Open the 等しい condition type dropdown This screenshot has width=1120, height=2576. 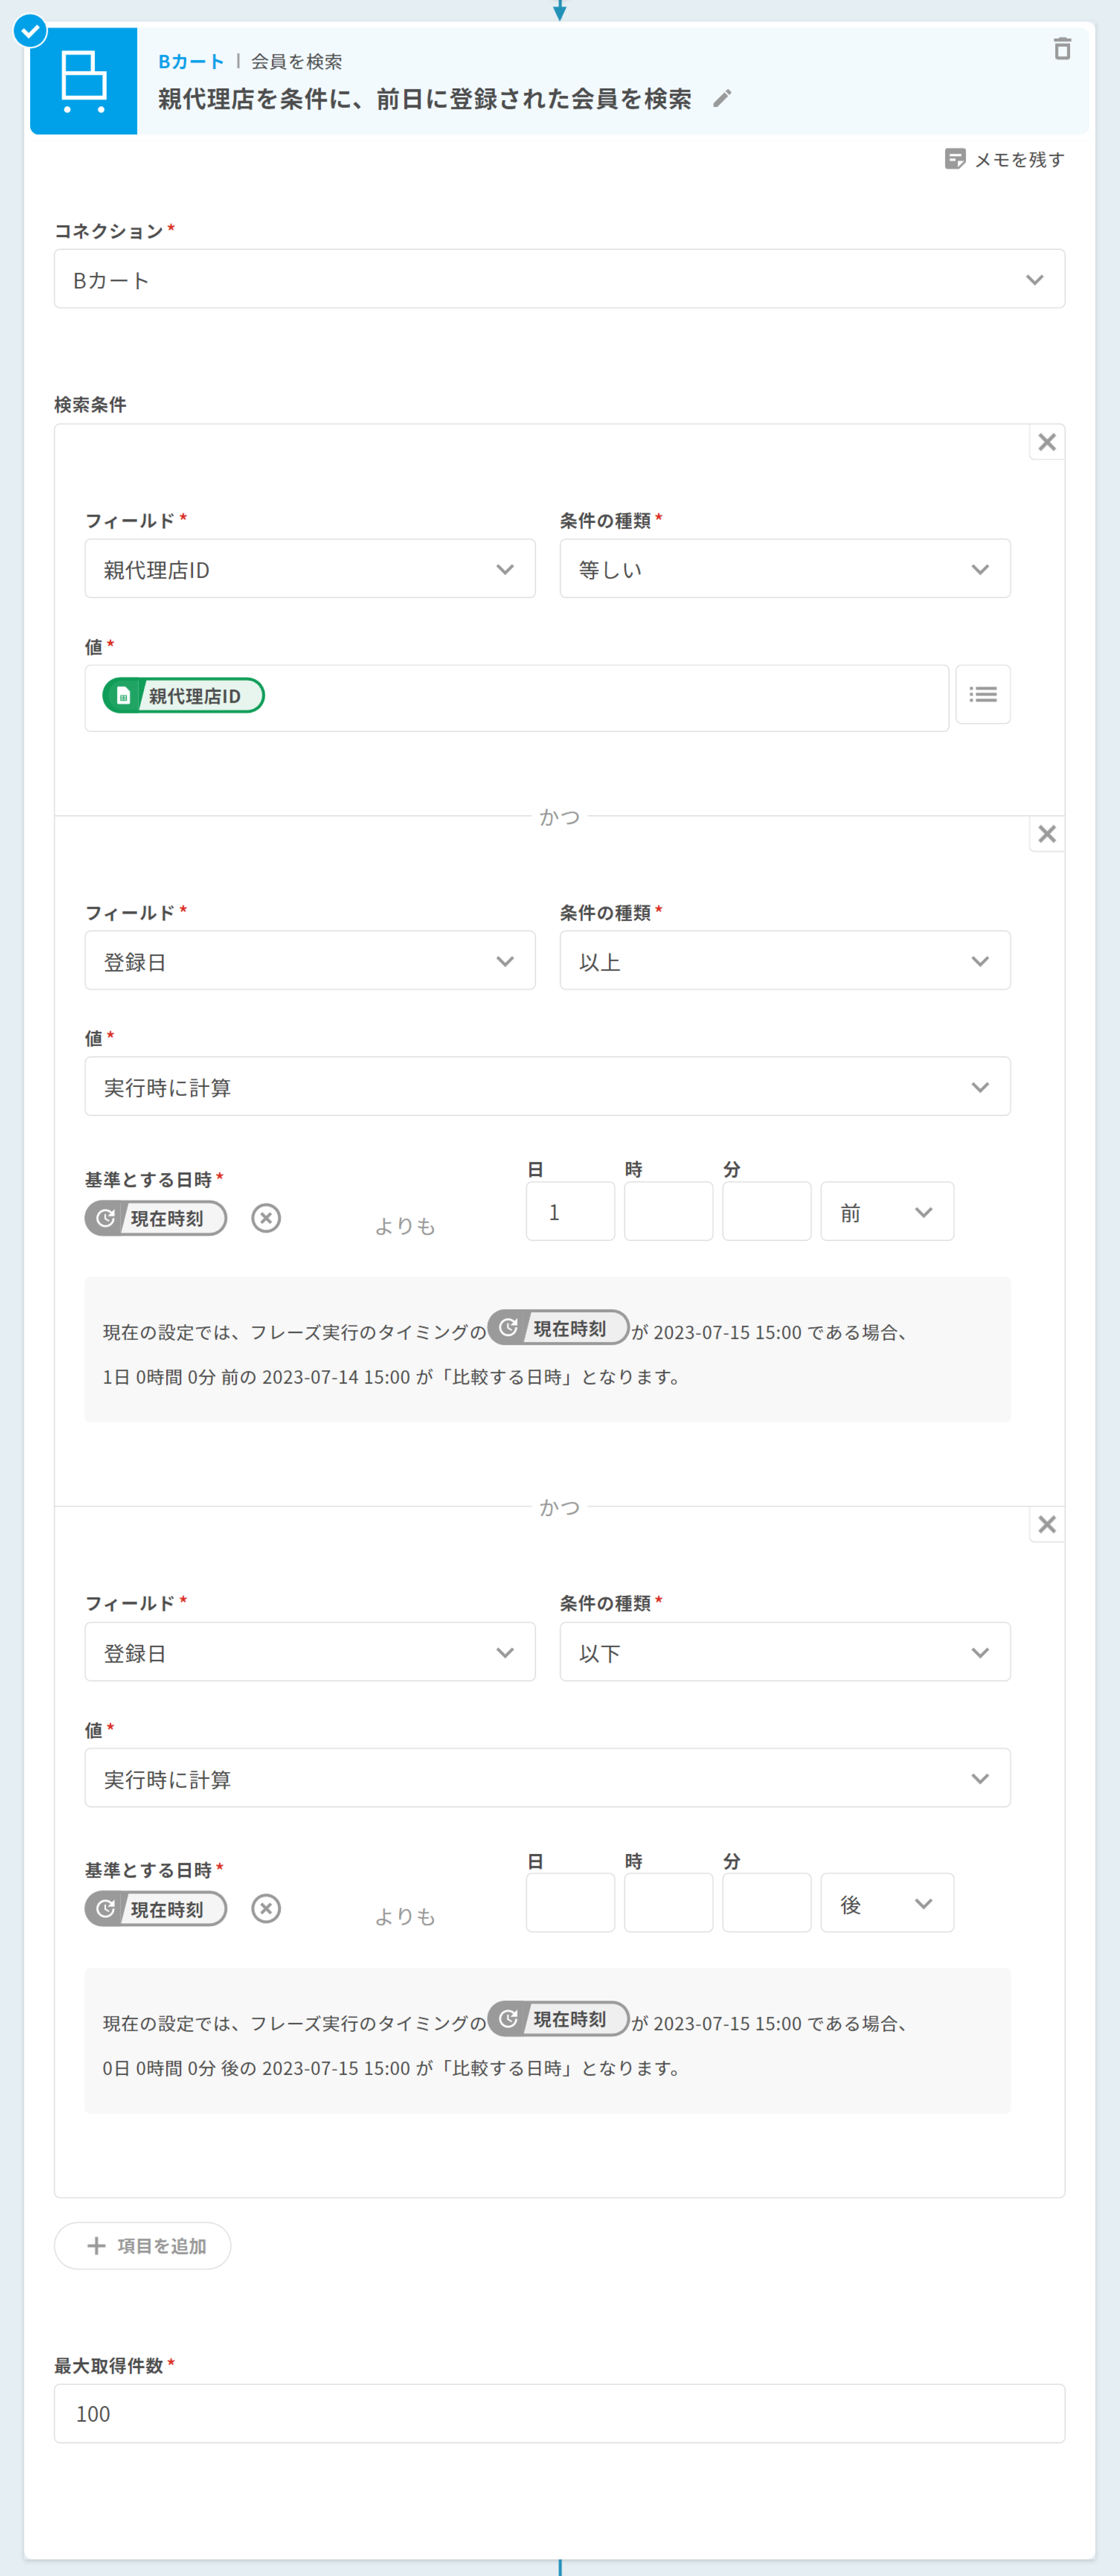[x=784, y=569]
